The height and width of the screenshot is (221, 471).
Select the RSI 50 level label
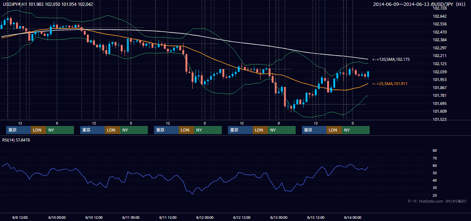(x=435, y=173)
